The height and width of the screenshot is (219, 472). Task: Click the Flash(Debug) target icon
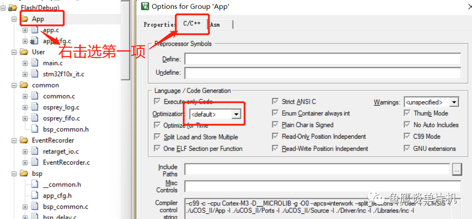[x=13, y=8]
